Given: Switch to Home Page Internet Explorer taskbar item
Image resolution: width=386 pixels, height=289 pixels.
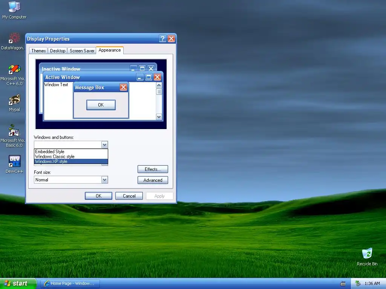Looking at the screenshot, I should [x=70, y=283].
